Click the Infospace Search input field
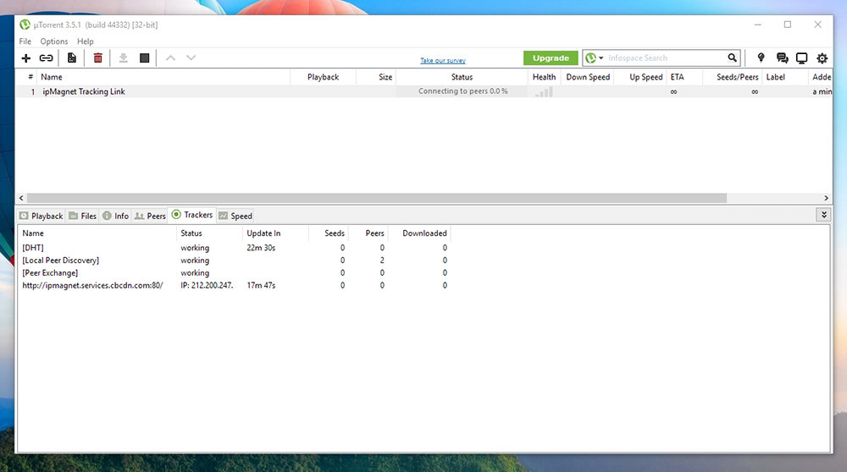 click(665, 58)
